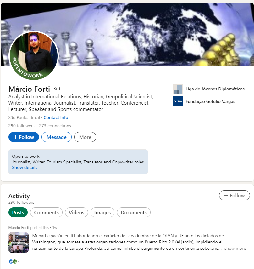Expand Show details in Open to work

point(25,168)
